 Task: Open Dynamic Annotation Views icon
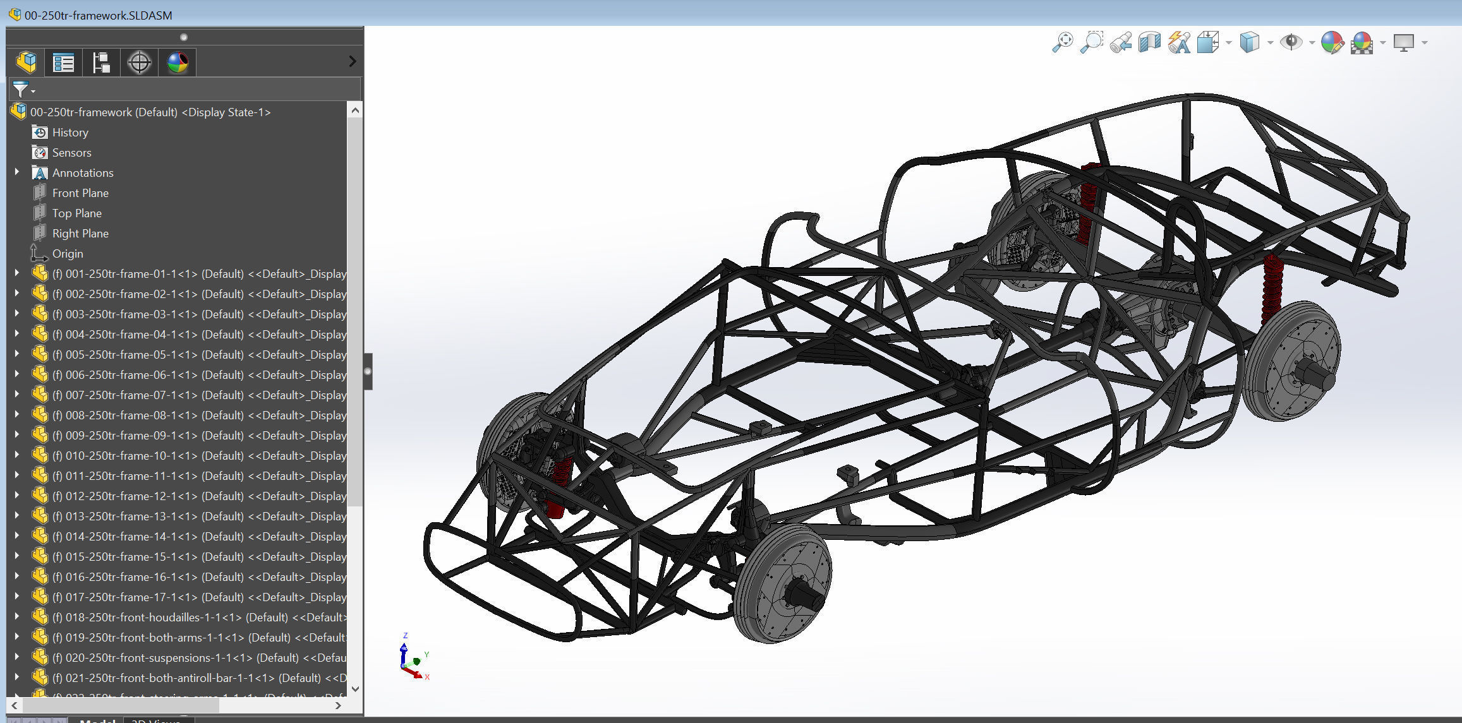[x=1179, y=42]
